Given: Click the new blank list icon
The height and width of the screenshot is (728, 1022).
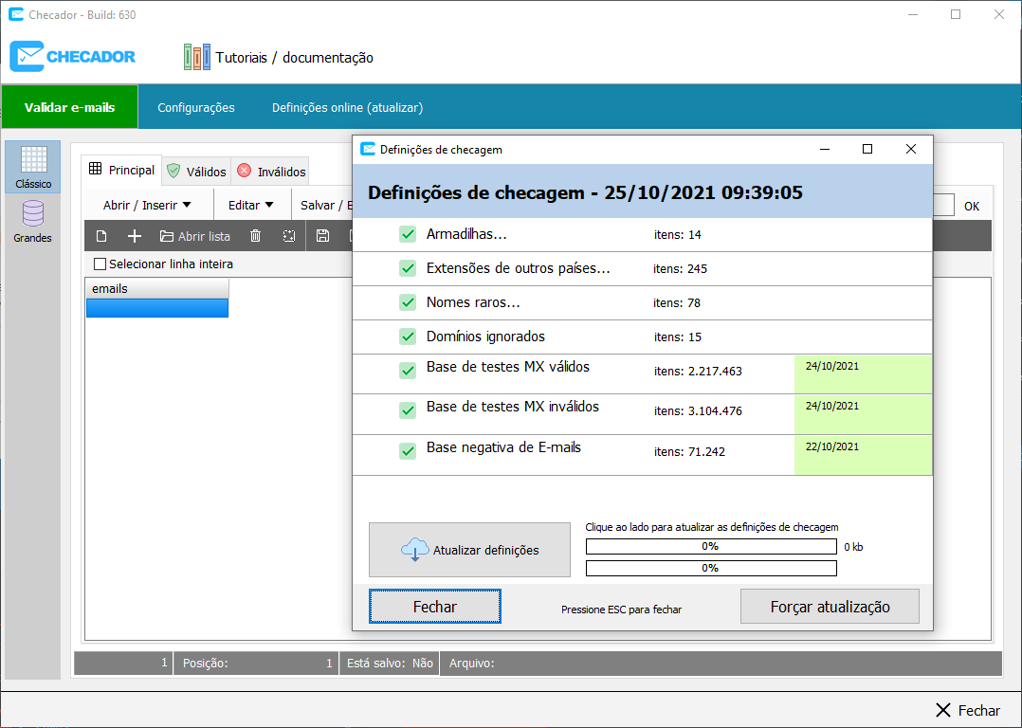Looking at the screenshot, I should click(x=101, y=236).
